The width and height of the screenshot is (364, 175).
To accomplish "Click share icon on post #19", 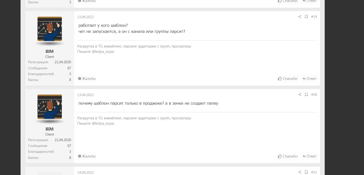I will pos(300,17).
